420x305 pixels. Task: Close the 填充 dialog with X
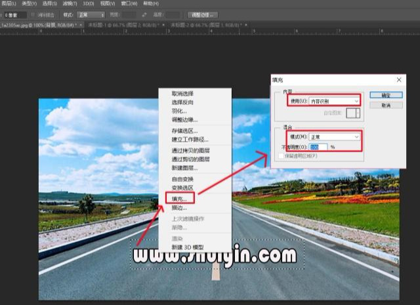[399, 80]
